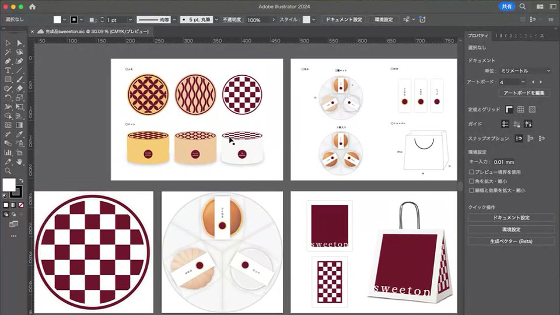
Task: Click the Home icon in title bar
Action: 32,6
